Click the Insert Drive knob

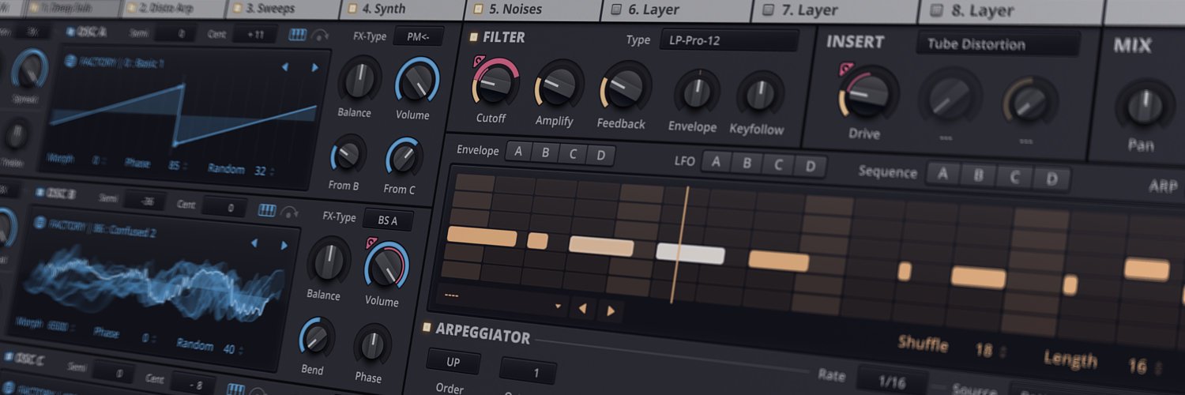click(x=868, y=93)
